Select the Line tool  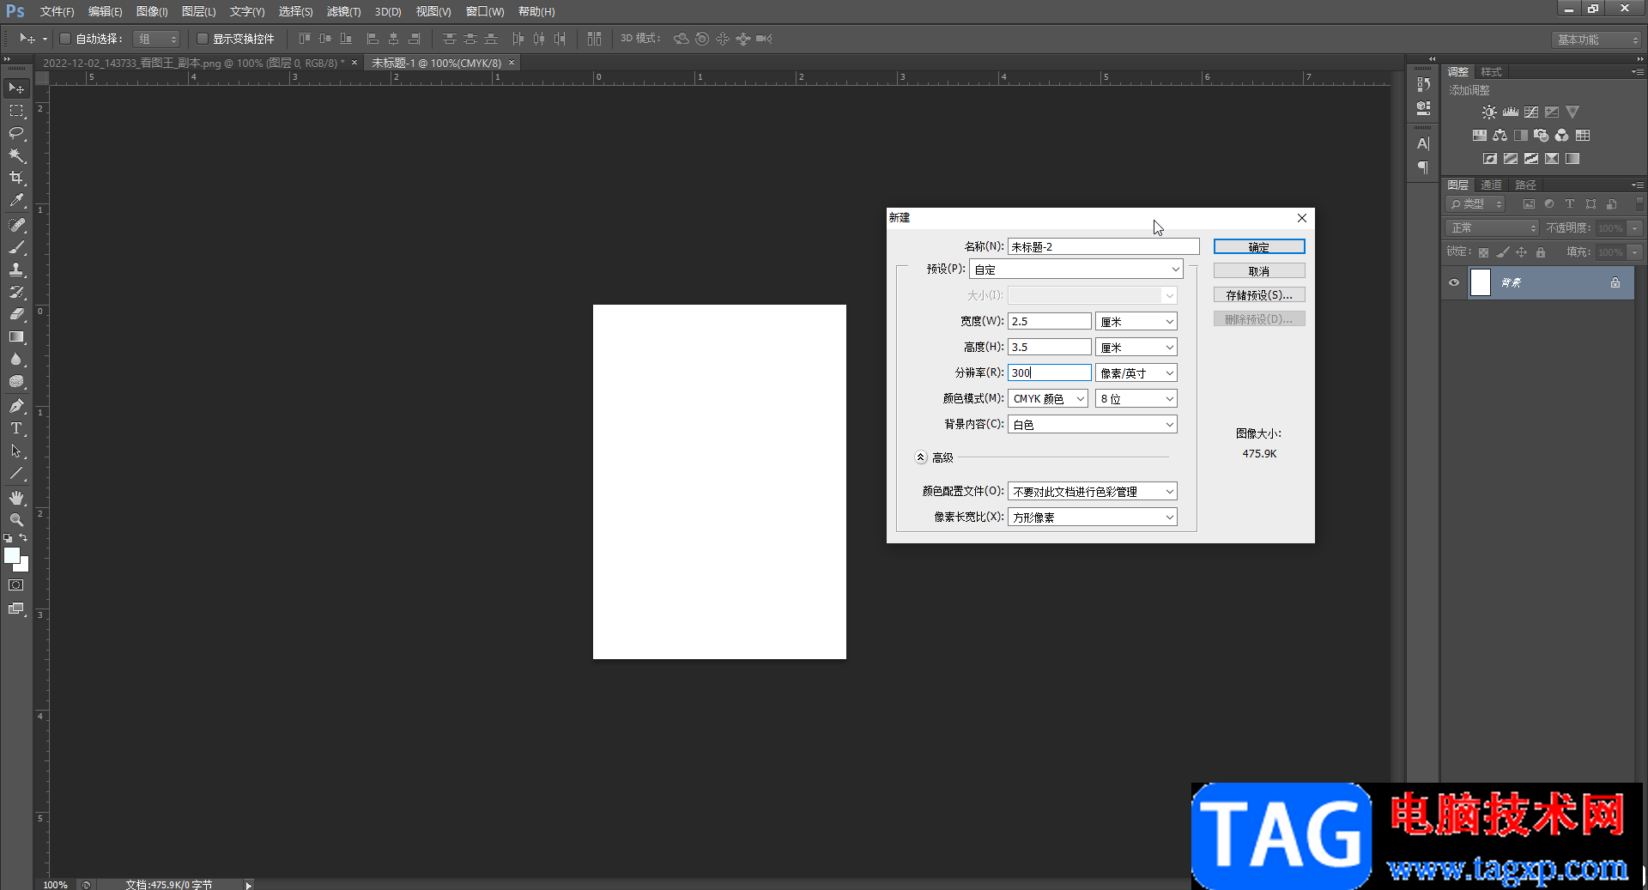point(16,473)
